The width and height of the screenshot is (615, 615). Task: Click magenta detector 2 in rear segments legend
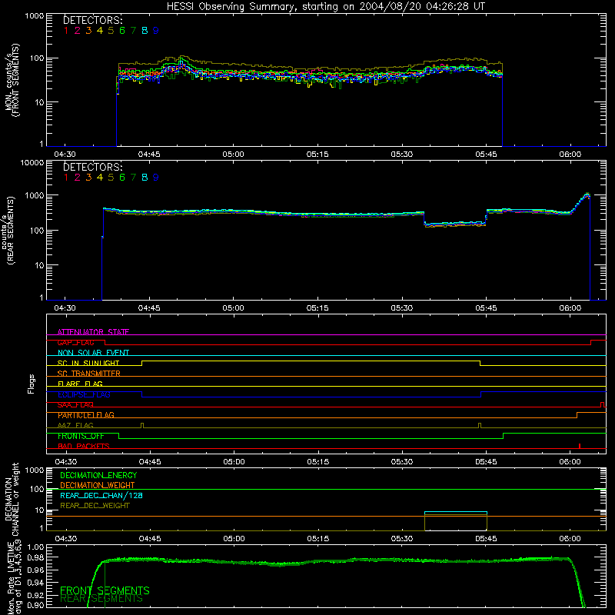pyautogui.click(x=78, y=178)
